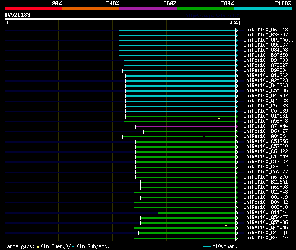Select the UniRef100_Q9SL37 label

tap(265, 45)
